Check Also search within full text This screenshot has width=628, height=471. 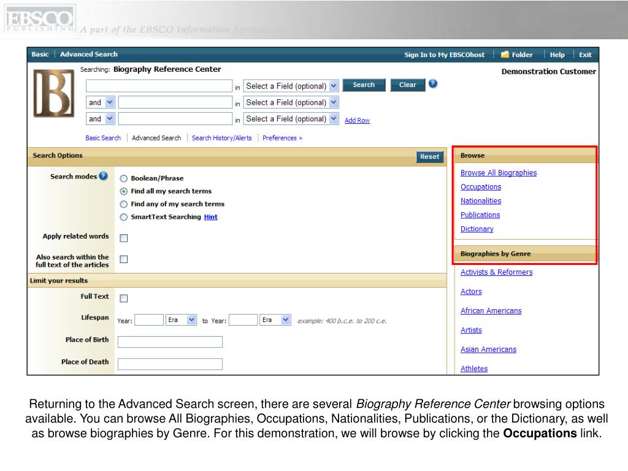point(124,259)
